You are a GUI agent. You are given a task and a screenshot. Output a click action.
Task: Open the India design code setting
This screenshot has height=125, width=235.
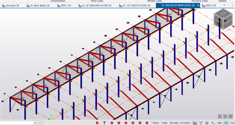pos(164,123)
